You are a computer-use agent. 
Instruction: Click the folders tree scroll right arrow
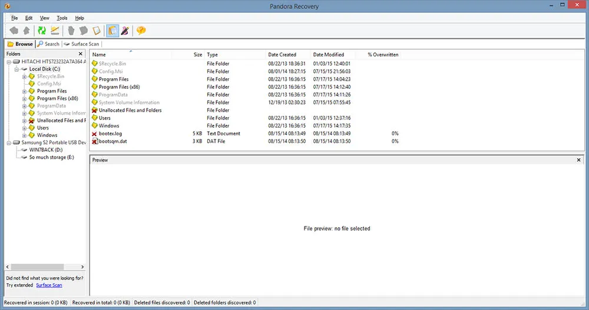82,267
